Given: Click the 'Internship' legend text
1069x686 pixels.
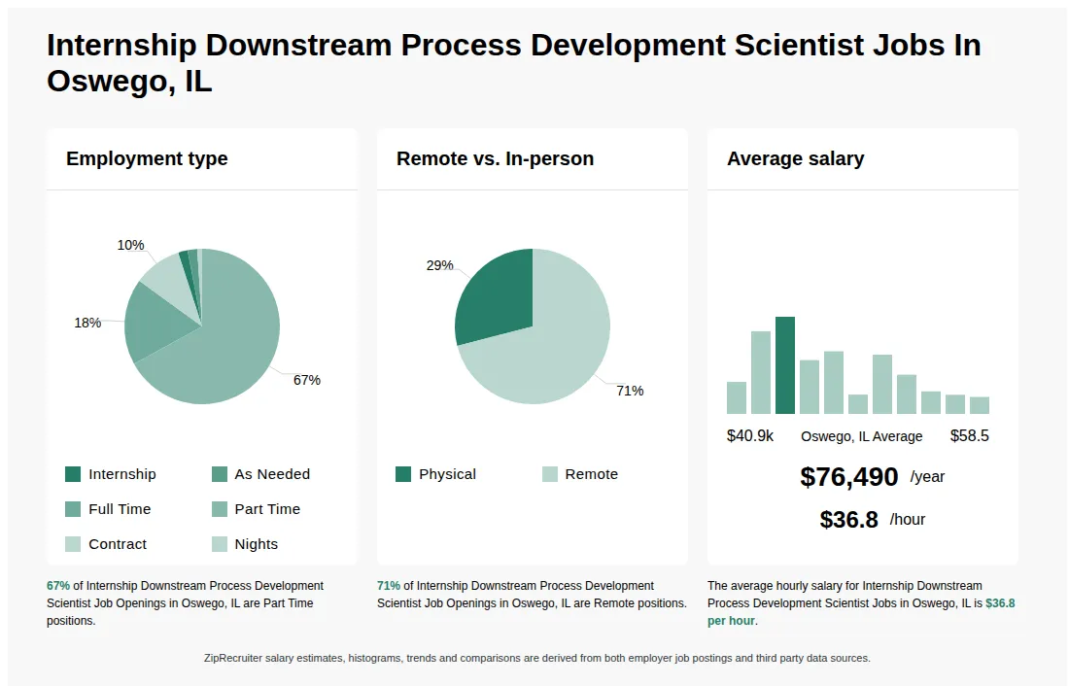Looking at the screenshot, I should tap(122, 474).
